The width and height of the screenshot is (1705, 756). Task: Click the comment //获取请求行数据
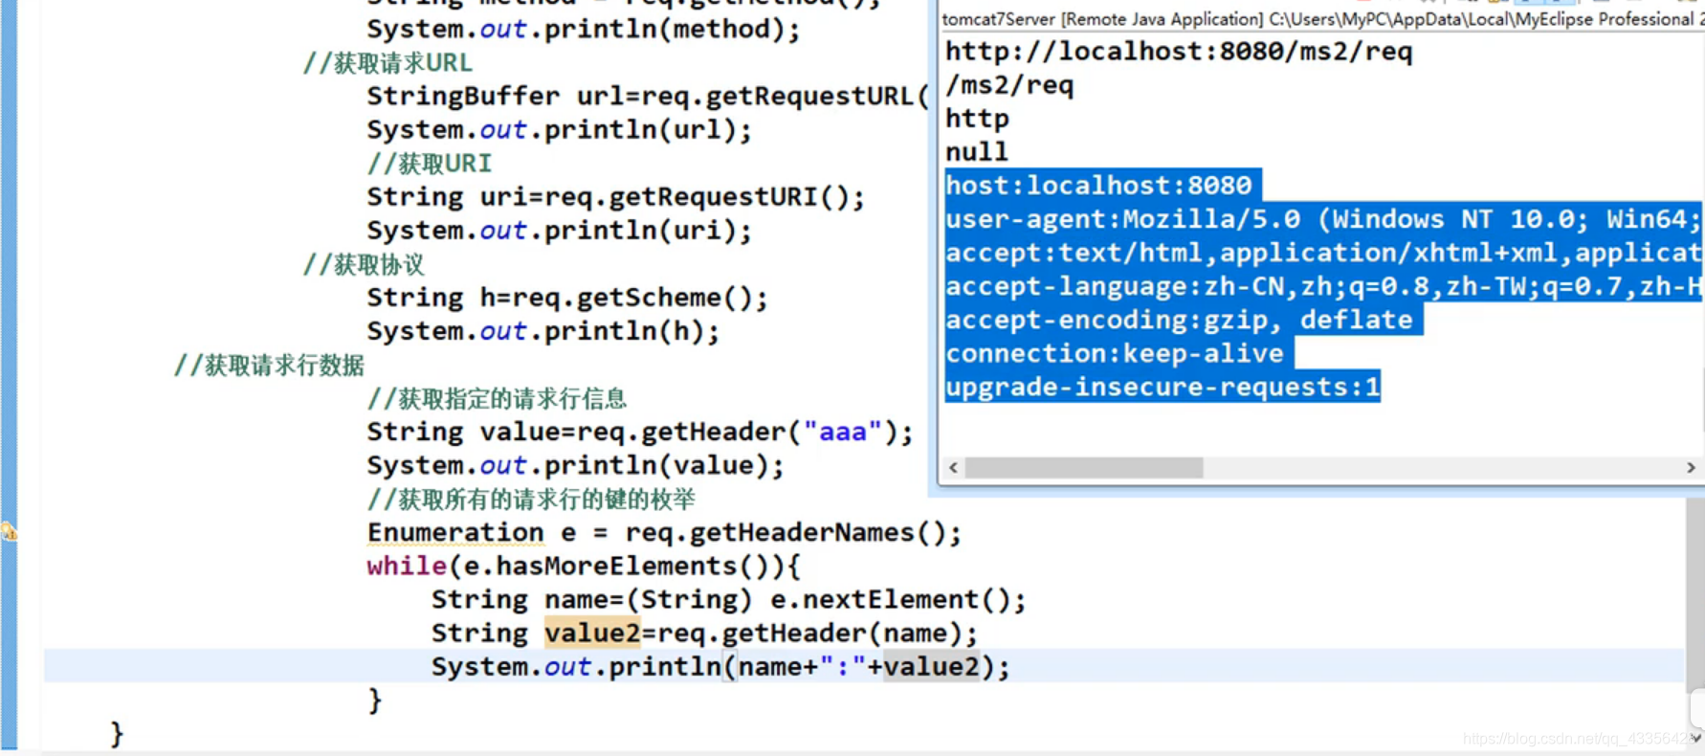(x=269, y=365)
